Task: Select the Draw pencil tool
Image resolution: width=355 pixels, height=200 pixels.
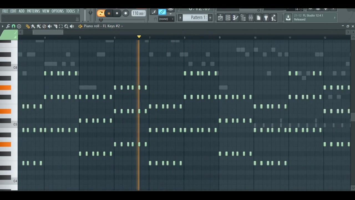Action: pyautogui.click(x=28, y=26)
